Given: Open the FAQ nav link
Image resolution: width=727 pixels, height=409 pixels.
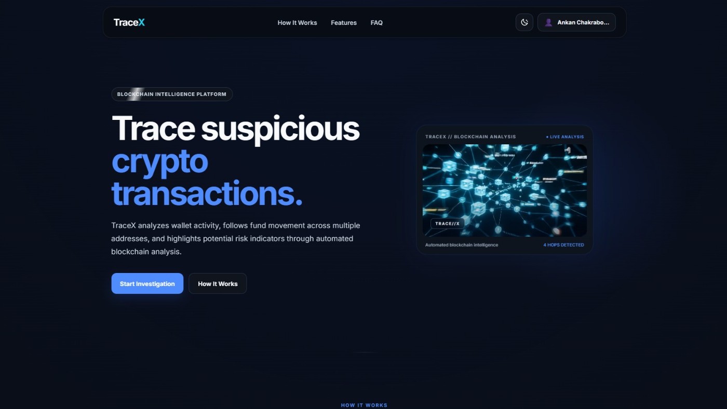Looking at the screenshot, I should pos(376,23).
